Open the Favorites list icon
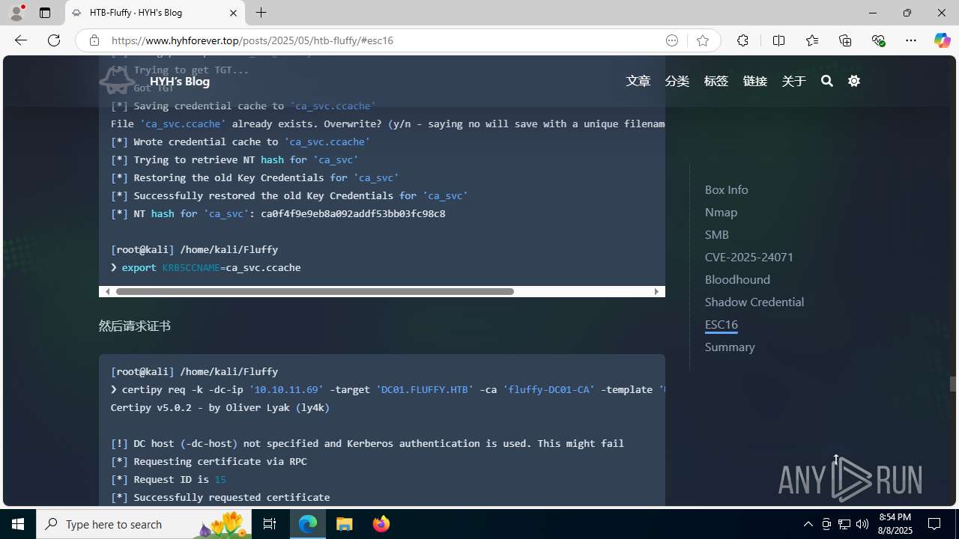Image resolution: width=959 pixels, height=539 pixels. (x=812, y=40)
